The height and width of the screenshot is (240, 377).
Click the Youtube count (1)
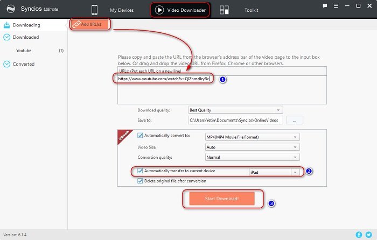tap(61, 51)
